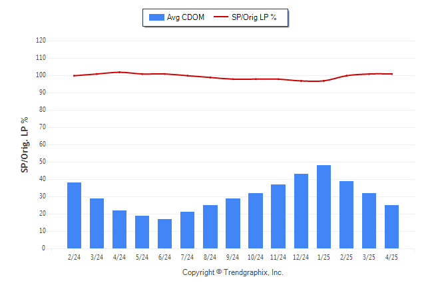The height and width of the screenshot is (289, 430).
Task: Click the x-axis label 4/25
Action: (x=391, y=257)
